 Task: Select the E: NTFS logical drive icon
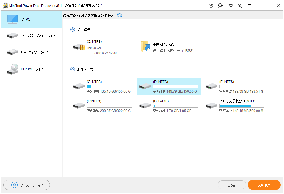click(x=211, y=86)
